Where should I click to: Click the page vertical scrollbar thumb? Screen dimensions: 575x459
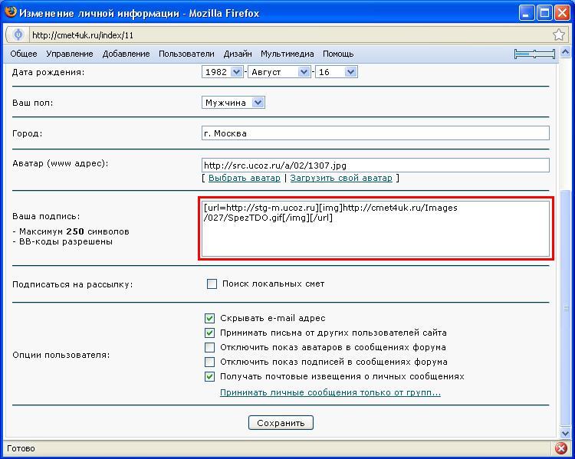click(x=565, y=309)
